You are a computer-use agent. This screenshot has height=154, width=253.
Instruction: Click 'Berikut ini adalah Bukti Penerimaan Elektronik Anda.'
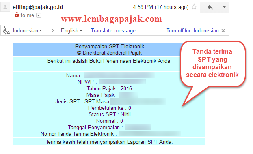point(109,61)
